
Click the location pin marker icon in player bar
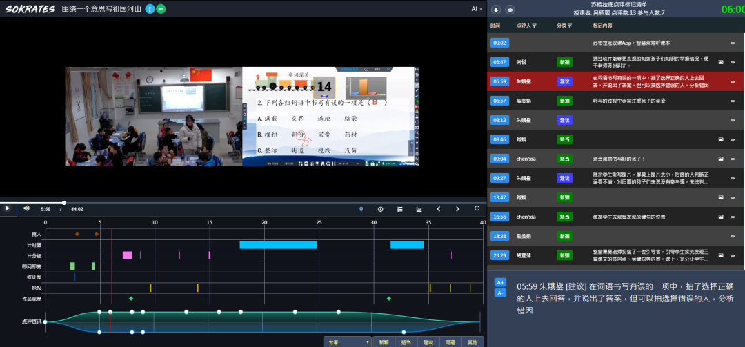point(361,209)
